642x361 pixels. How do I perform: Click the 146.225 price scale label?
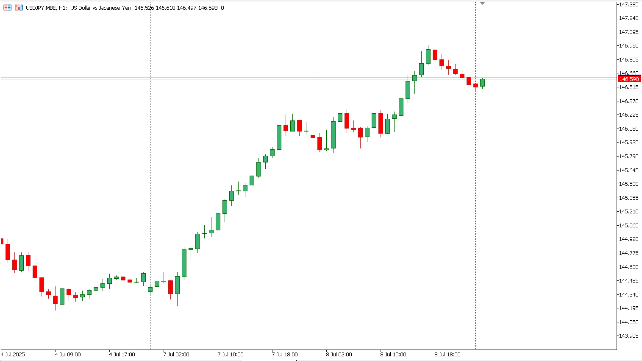[629, 115]
